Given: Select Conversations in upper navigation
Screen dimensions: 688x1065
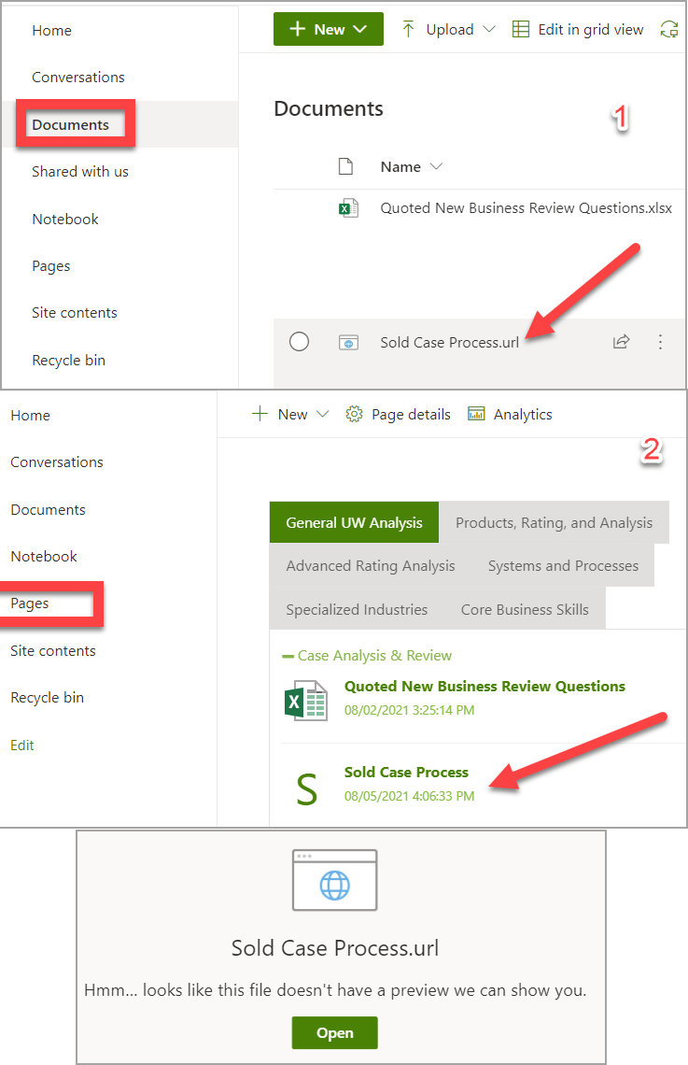Looking at the screenshot, I should tap(78, 78).
